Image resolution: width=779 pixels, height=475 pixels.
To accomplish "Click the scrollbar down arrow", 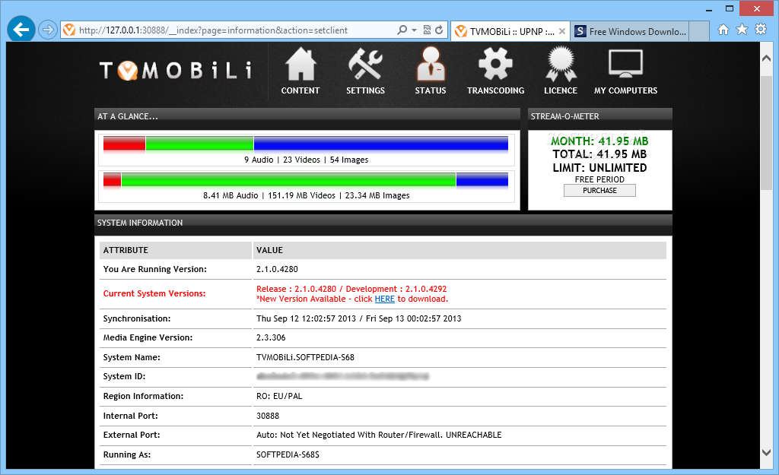I will [766, 452].
